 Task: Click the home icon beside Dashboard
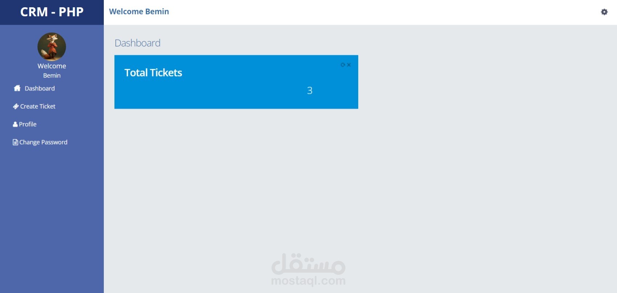(x=17, y=88)
